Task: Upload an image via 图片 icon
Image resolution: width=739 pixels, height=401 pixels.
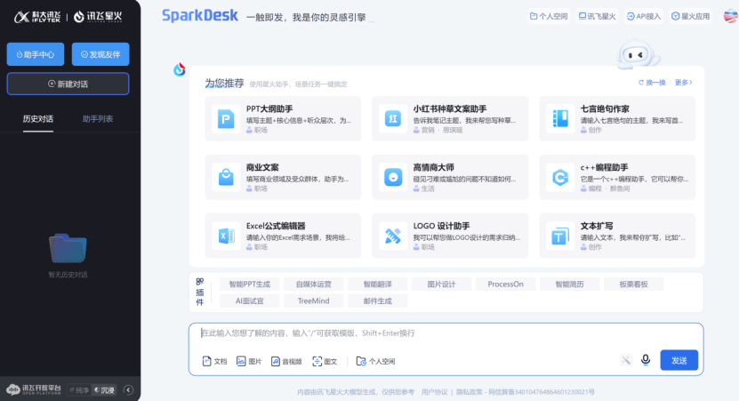Action: click(x=241, y=361)
